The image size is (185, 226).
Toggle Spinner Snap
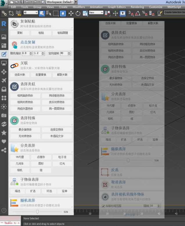click(152, 13)
